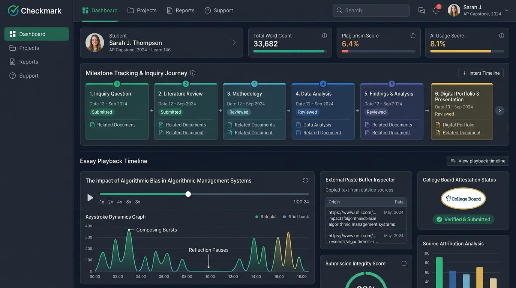Click the Milestone Tracking info icon

click(x=193, y=73)
